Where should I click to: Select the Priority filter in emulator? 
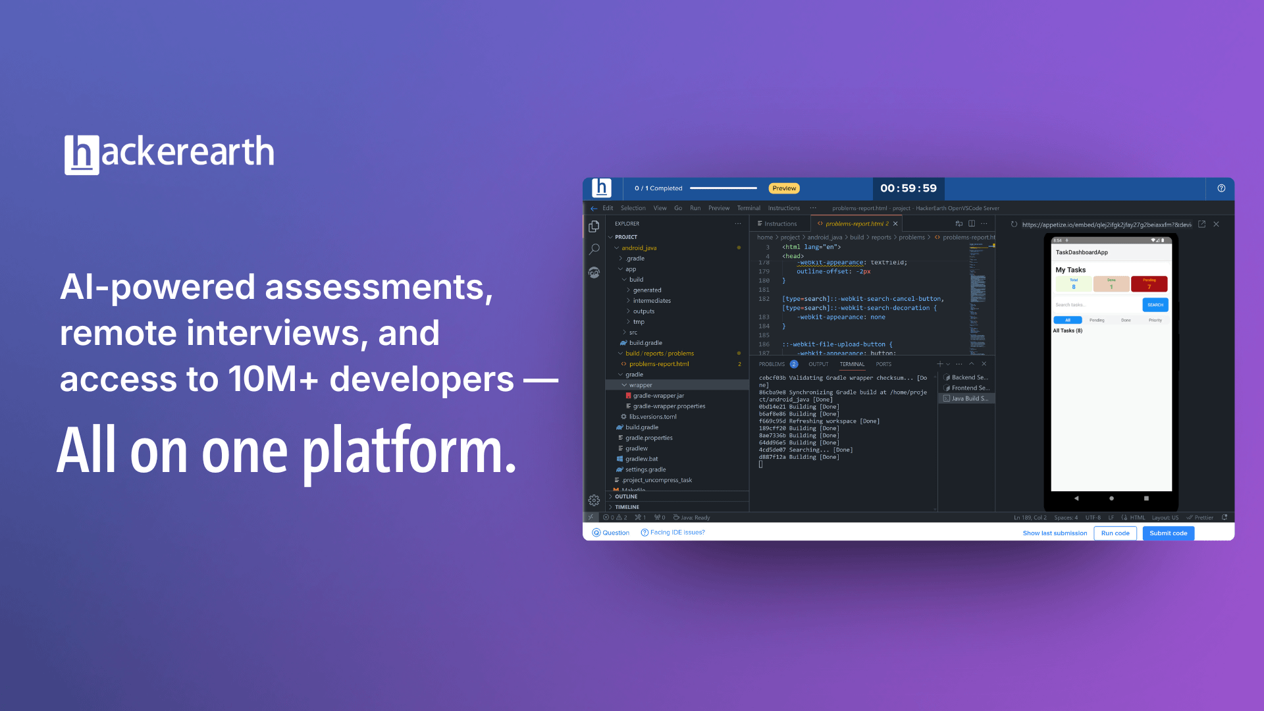(x=1155, y=321)
